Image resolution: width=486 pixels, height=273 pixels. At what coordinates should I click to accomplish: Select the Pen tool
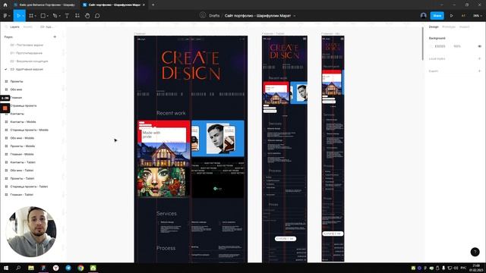tap(55, 15)
